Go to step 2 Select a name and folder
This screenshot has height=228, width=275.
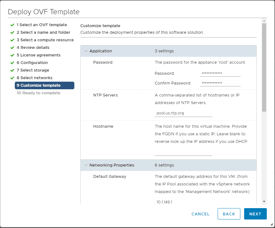pos(43,32)
